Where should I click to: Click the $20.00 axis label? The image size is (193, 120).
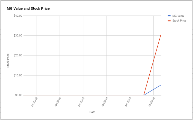[18, 55]
